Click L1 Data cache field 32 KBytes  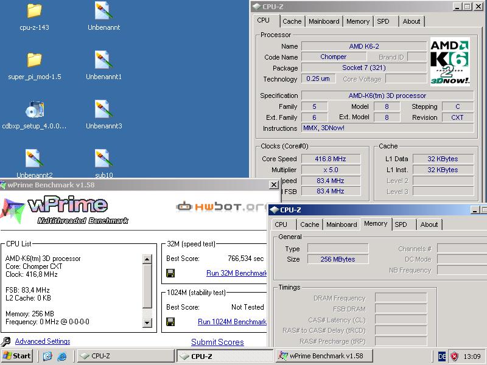point(443,159)
